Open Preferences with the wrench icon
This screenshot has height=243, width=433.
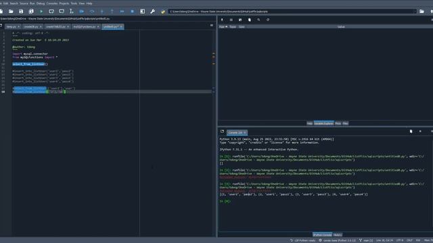pyautogui.click(x=152, y=11)
